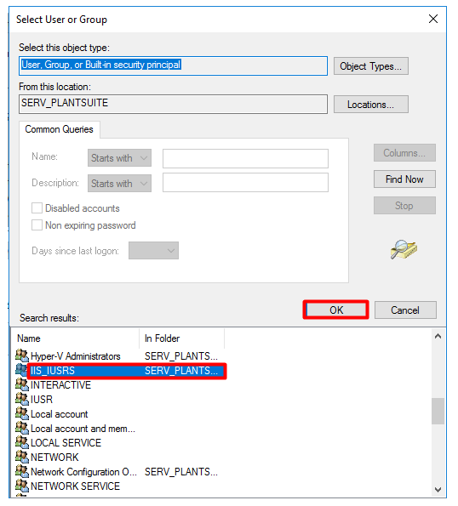
Task: Open the Object Types dialog
Action: click(371, 66)
